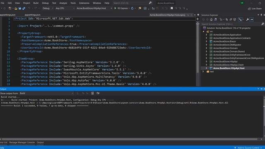
Task: Select Acme.BookStore.DbMigrator in Solution Explorer
Action: 227,45
